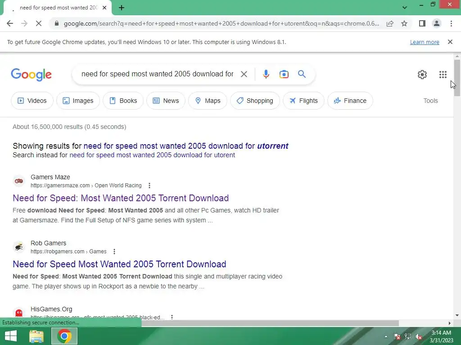Bookmark this page with the star icon
The image size is (461, 345).
(x=404, y=23)
